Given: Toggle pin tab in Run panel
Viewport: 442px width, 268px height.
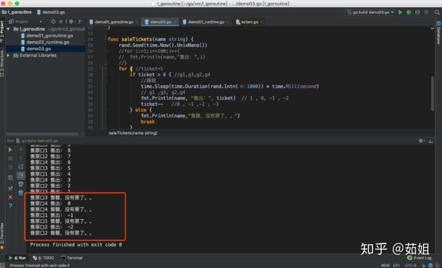Looking at the screenshot, I should point(10,187).
